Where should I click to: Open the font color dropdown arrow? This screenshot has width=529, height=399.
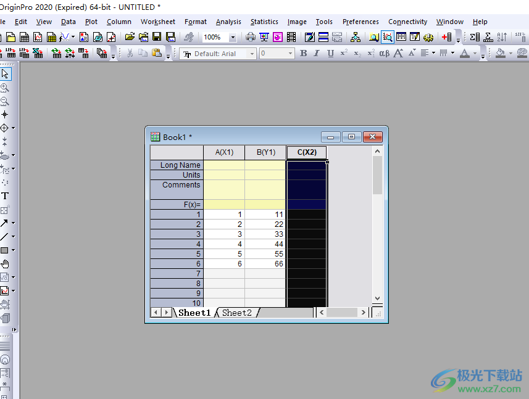(475, 53)
